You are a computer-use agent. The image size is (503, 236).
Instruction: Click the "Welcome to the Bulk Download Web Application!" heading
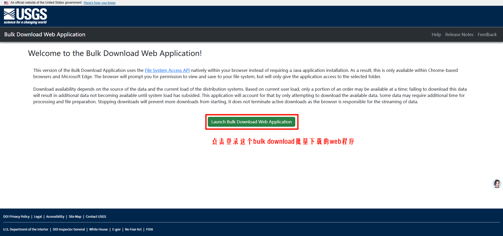[x=115, y=53]
